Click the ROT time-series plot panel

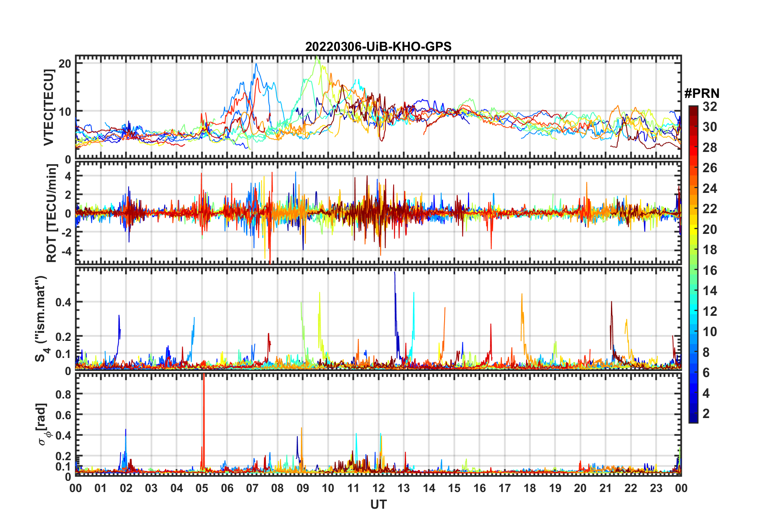coord(378,213)
